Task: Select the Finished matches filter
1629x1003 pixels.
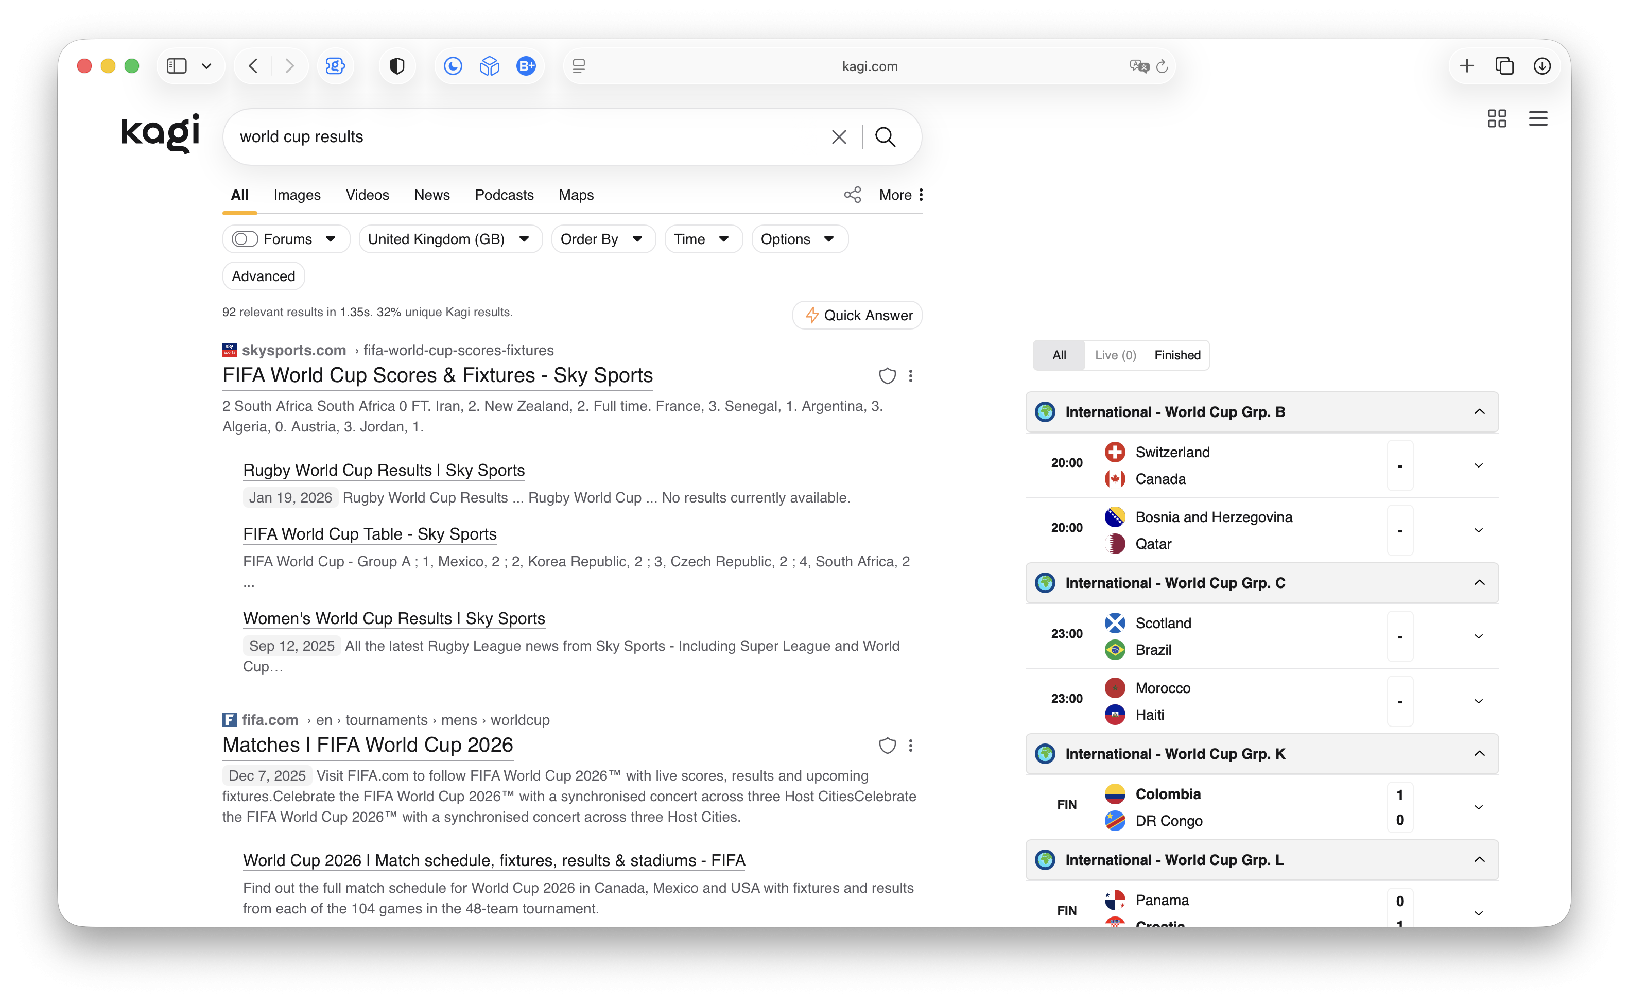Action: pyautogui.click(x=1177, y=355)
